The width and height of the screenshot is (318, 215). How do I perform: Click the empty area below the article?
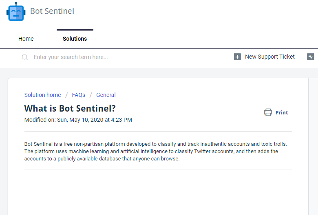(158, 193)
